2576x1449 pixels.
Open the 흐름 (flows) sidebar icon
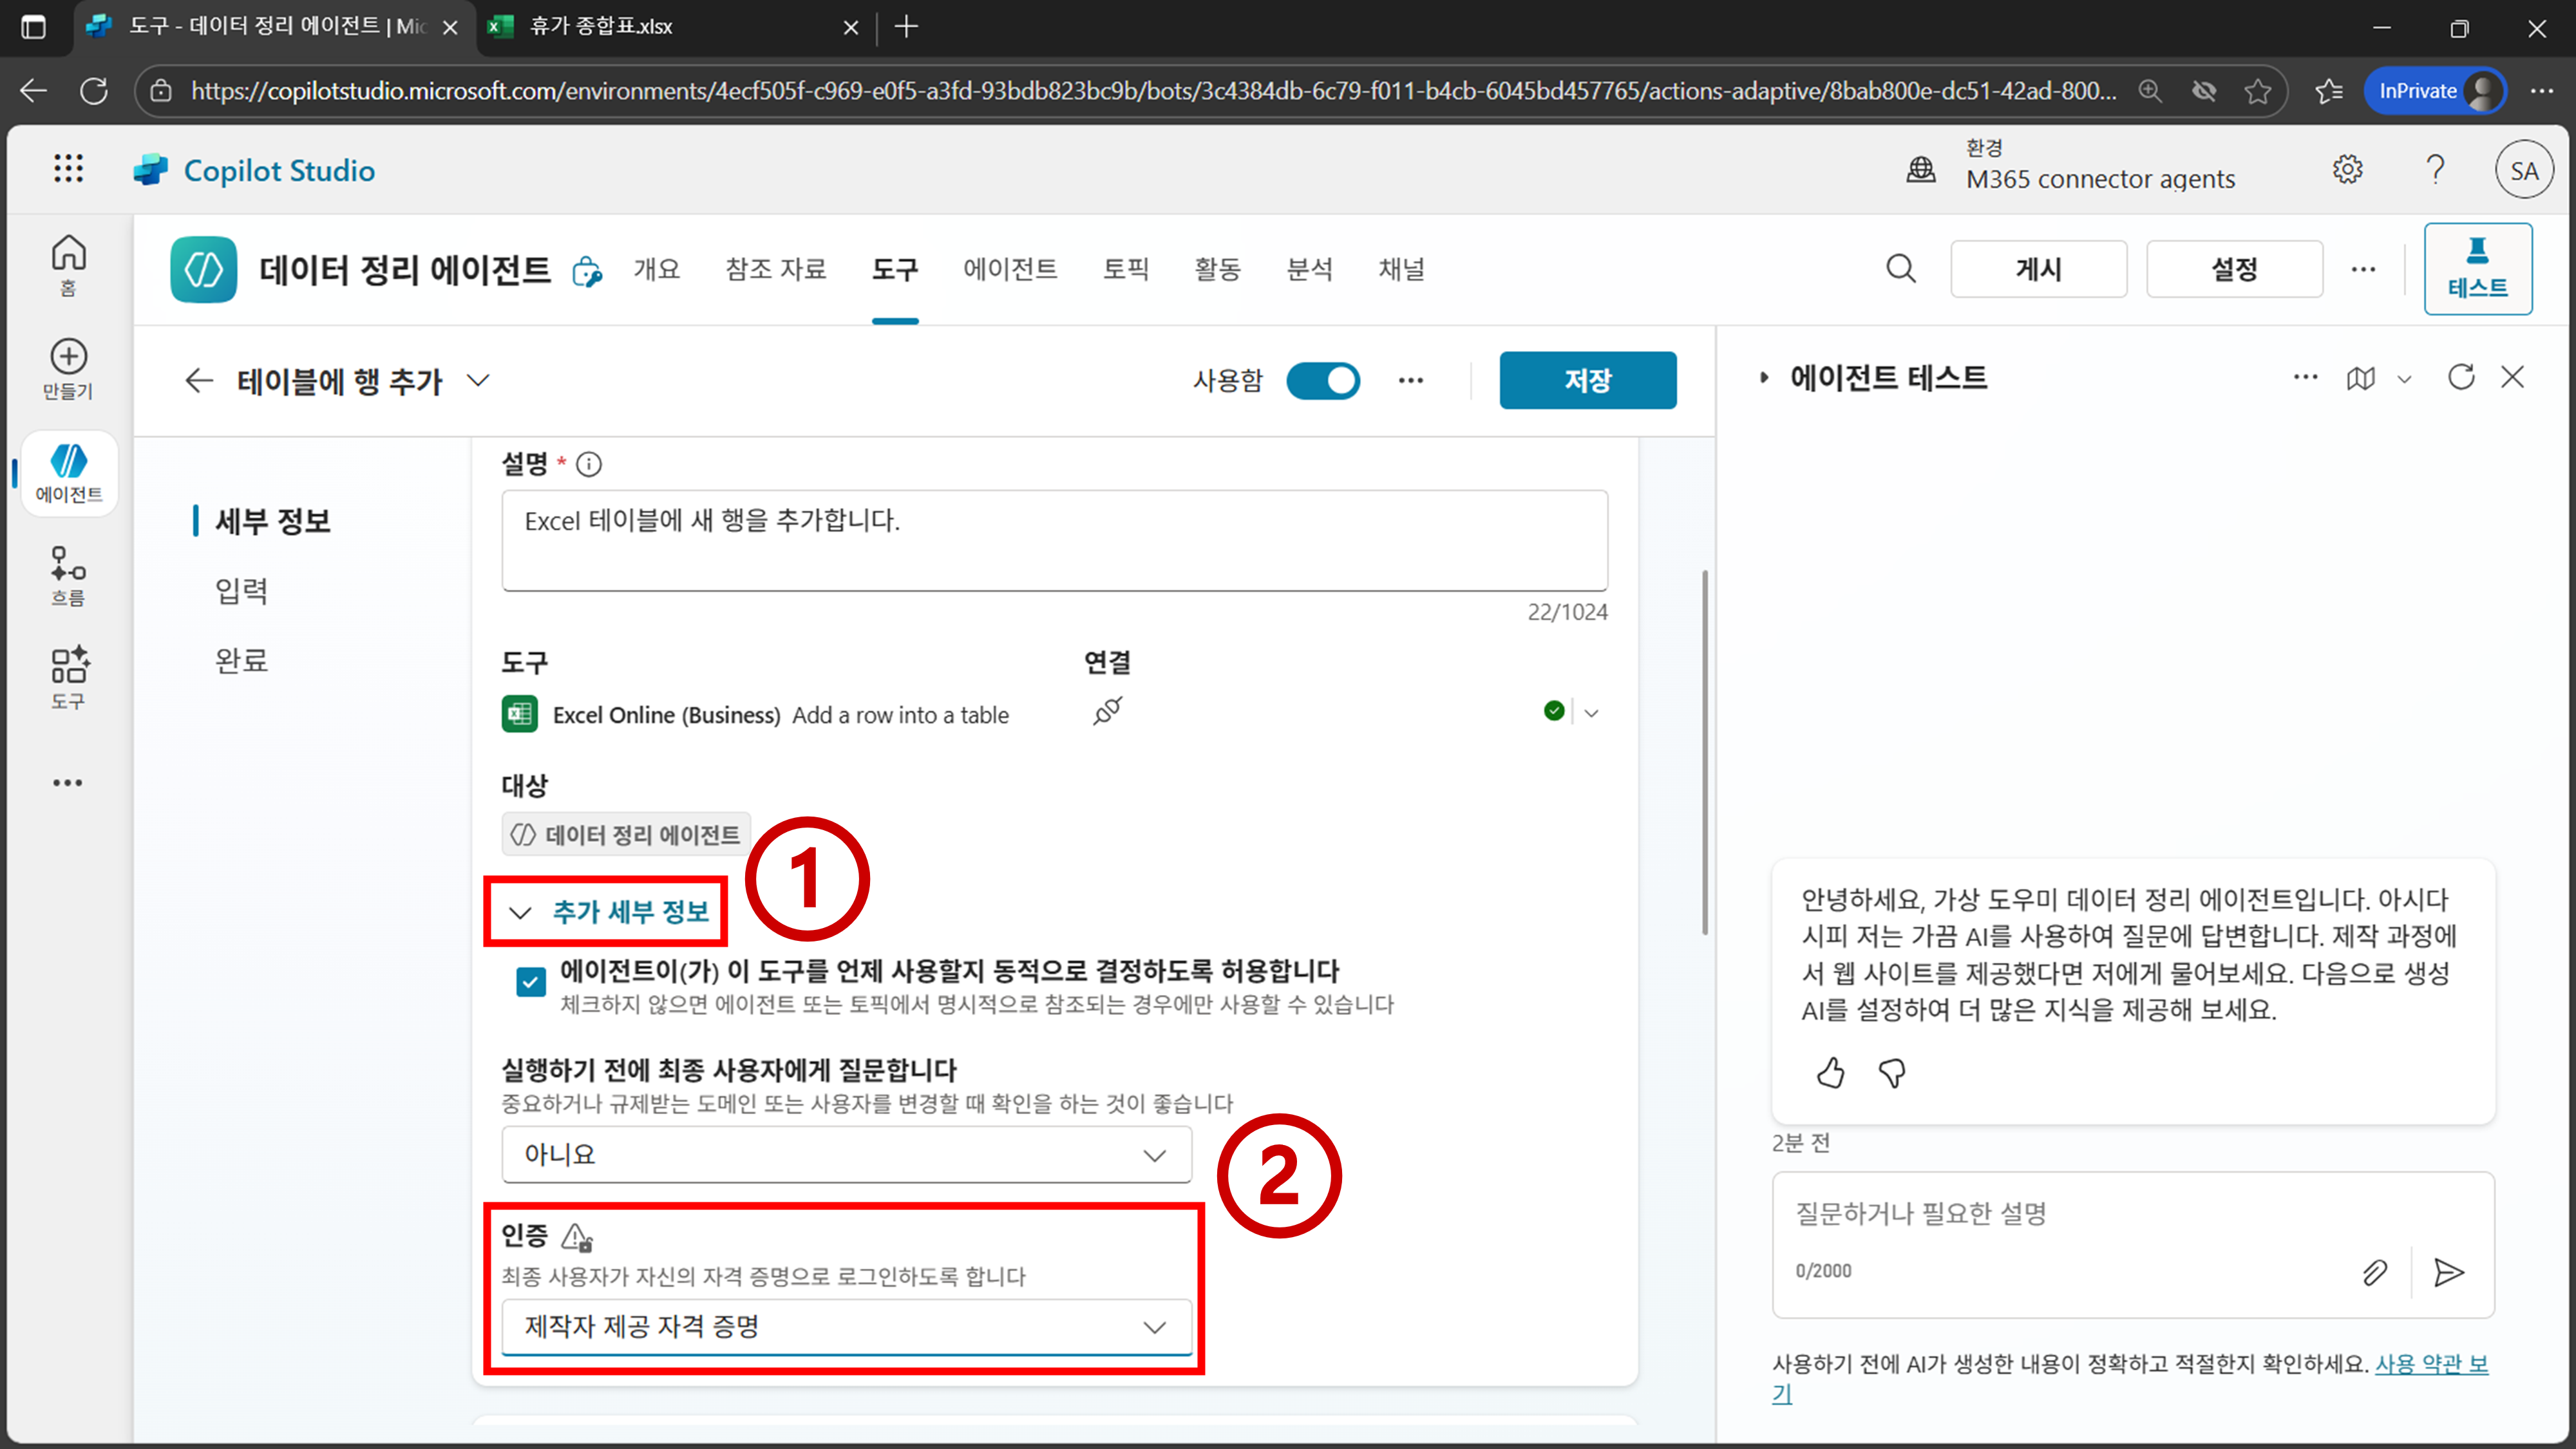tap(68, 575)
